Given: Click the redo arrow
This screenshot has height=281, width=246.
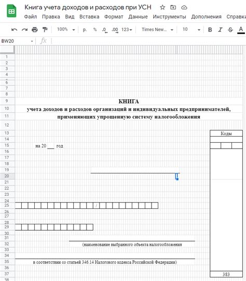Looking at the screenshot, I should [x=24, y=30].
